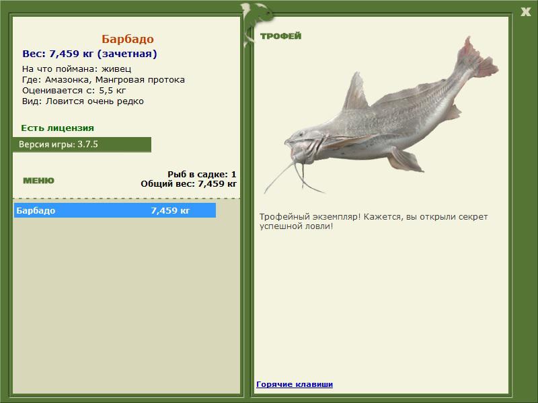Image resolution: width=538 pixels, height=403 pixels.
Task: Click the Вид: Ловится очень редко line
Action: (83, 101)
